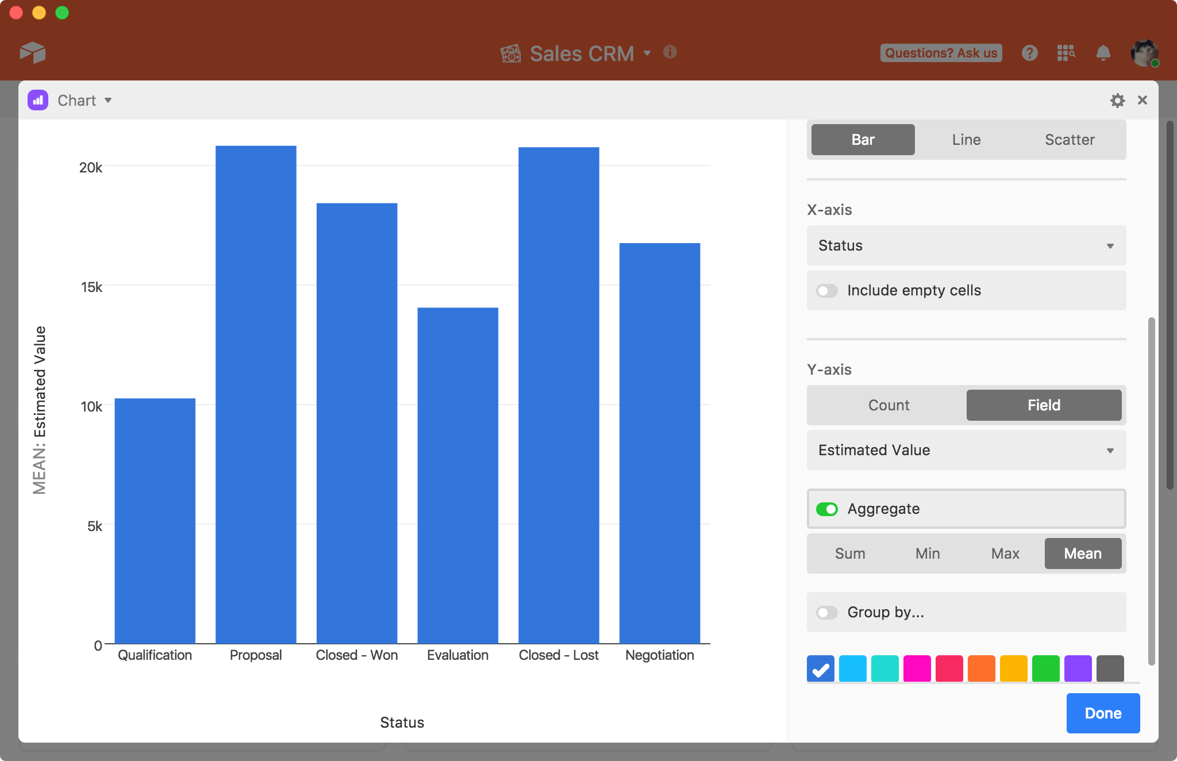Image resolution: width=1177 pixels, height=761 pixels.
Task: Open the notifications bell
Action: pos(1103,52)
